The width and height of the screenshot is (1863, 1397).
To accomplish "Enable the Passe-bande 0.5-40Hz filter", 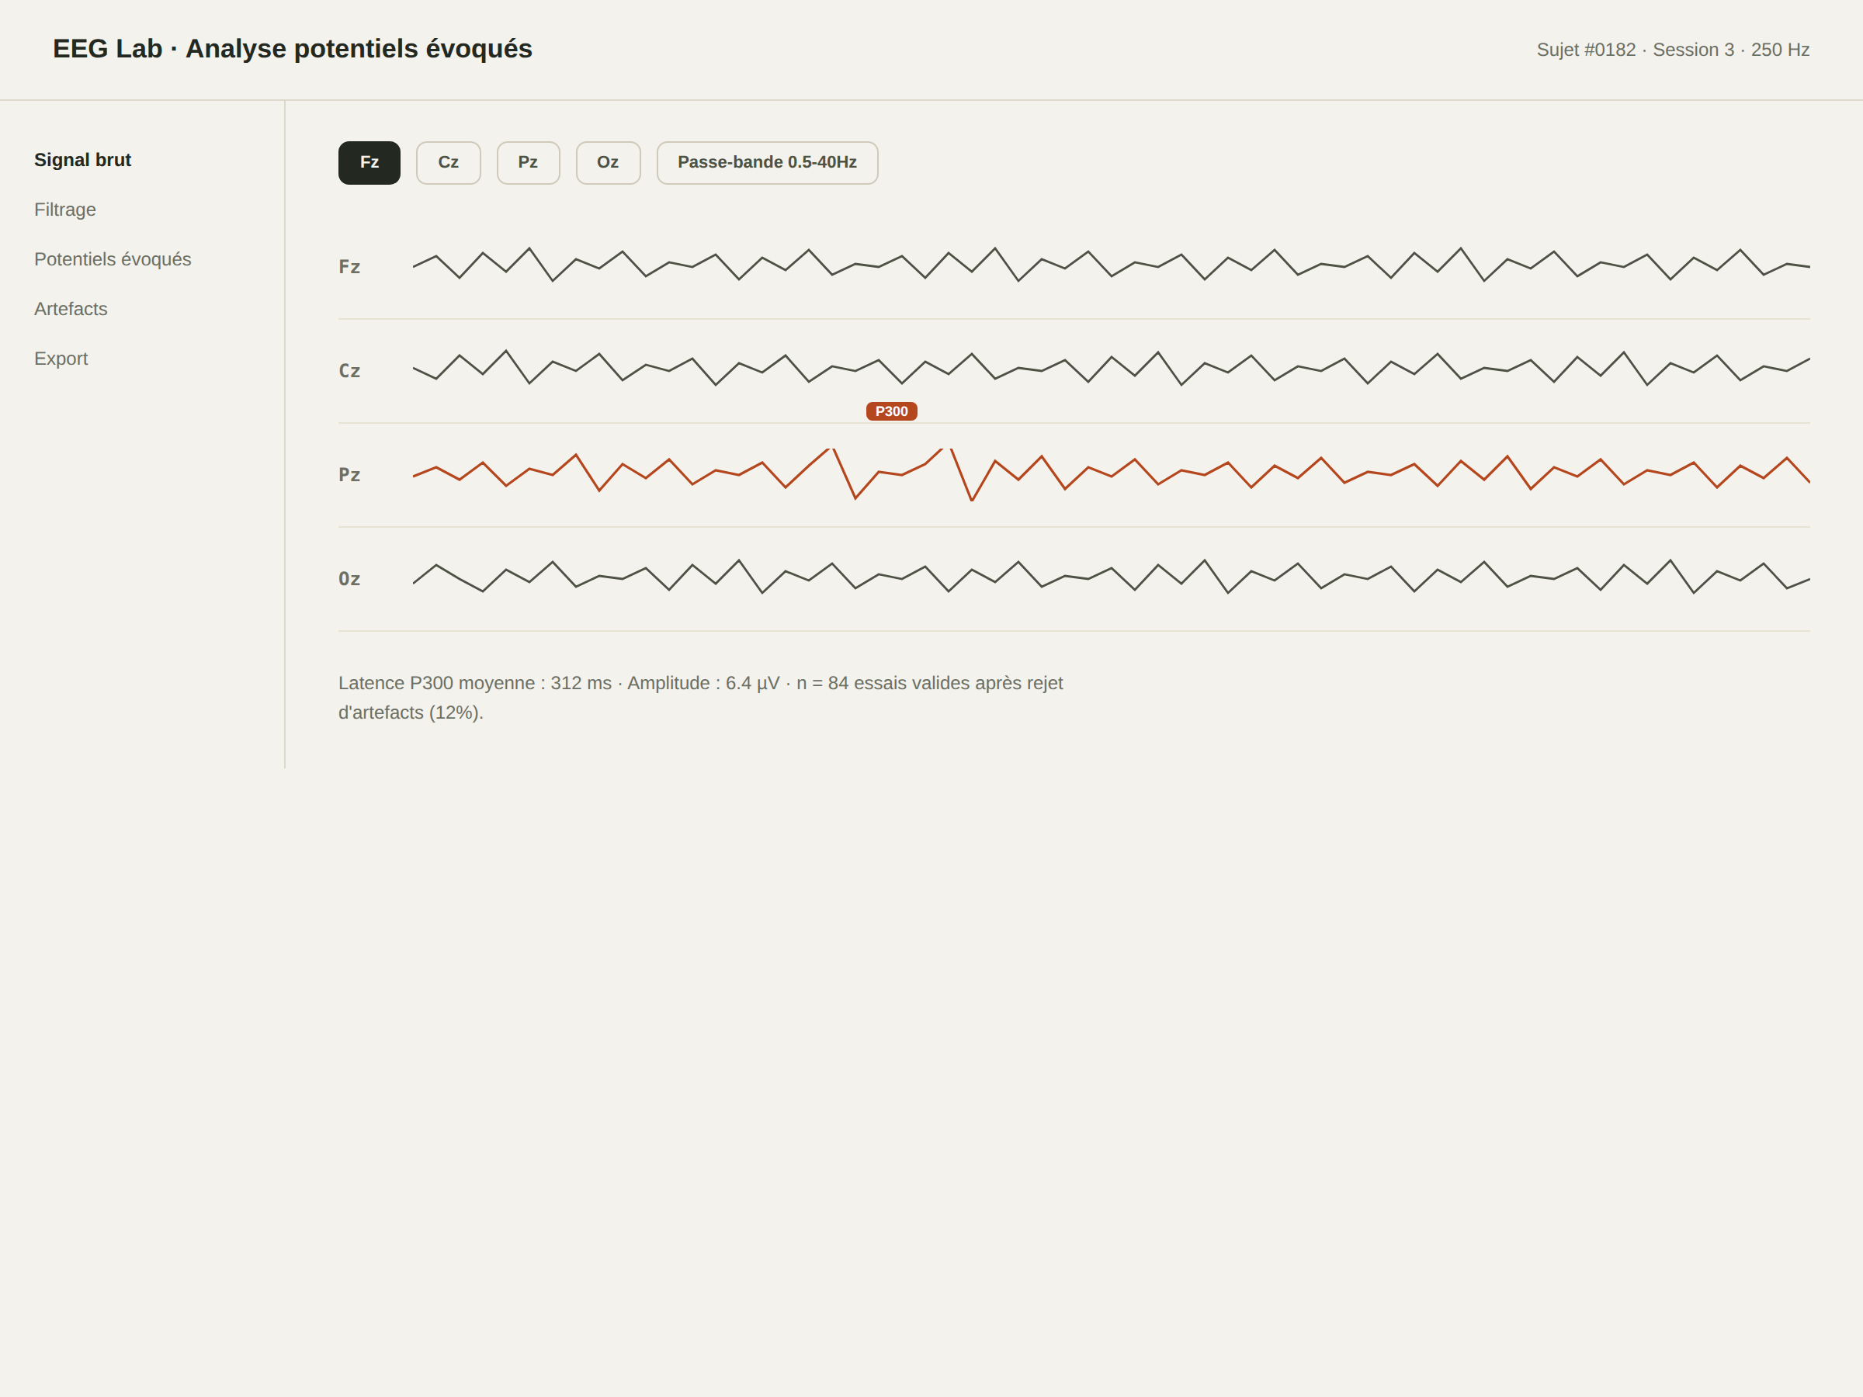I will (767, 162).
